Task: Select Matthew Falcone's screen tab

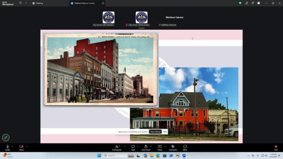Action: (x=85, y=3)
